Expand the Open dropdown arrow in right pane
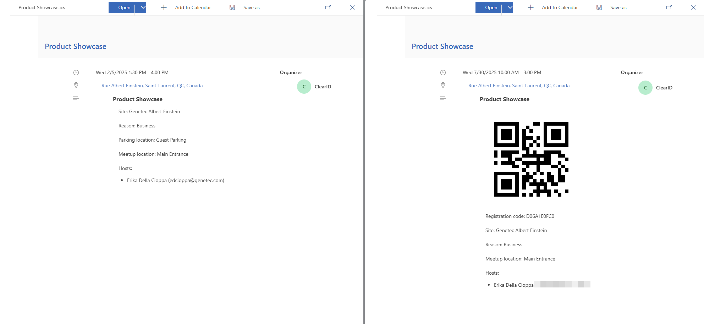The height and width of the screenshot is (324, 704). click(x=510, y=7)
